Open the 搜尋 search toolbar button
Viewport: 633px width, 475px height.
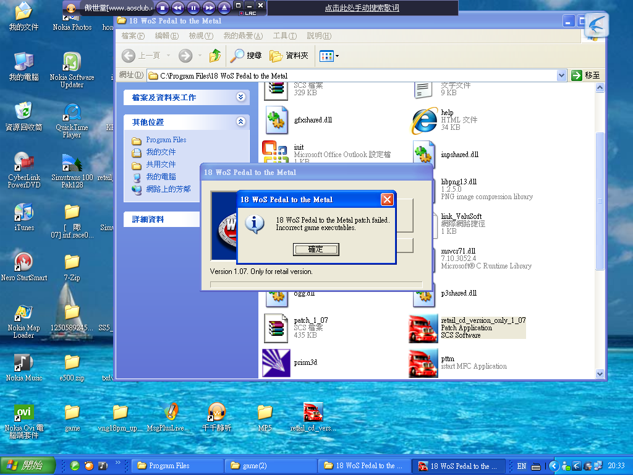tap(246, 56)
